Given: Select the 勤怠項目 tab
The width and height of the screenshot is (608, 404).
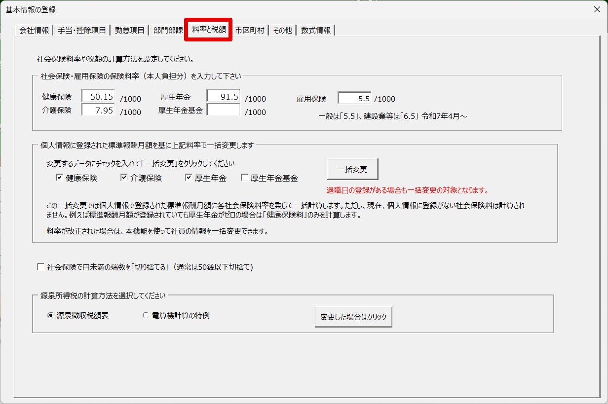Looking at the screenshot, I should pyautogui.click(x=129, y=31).
